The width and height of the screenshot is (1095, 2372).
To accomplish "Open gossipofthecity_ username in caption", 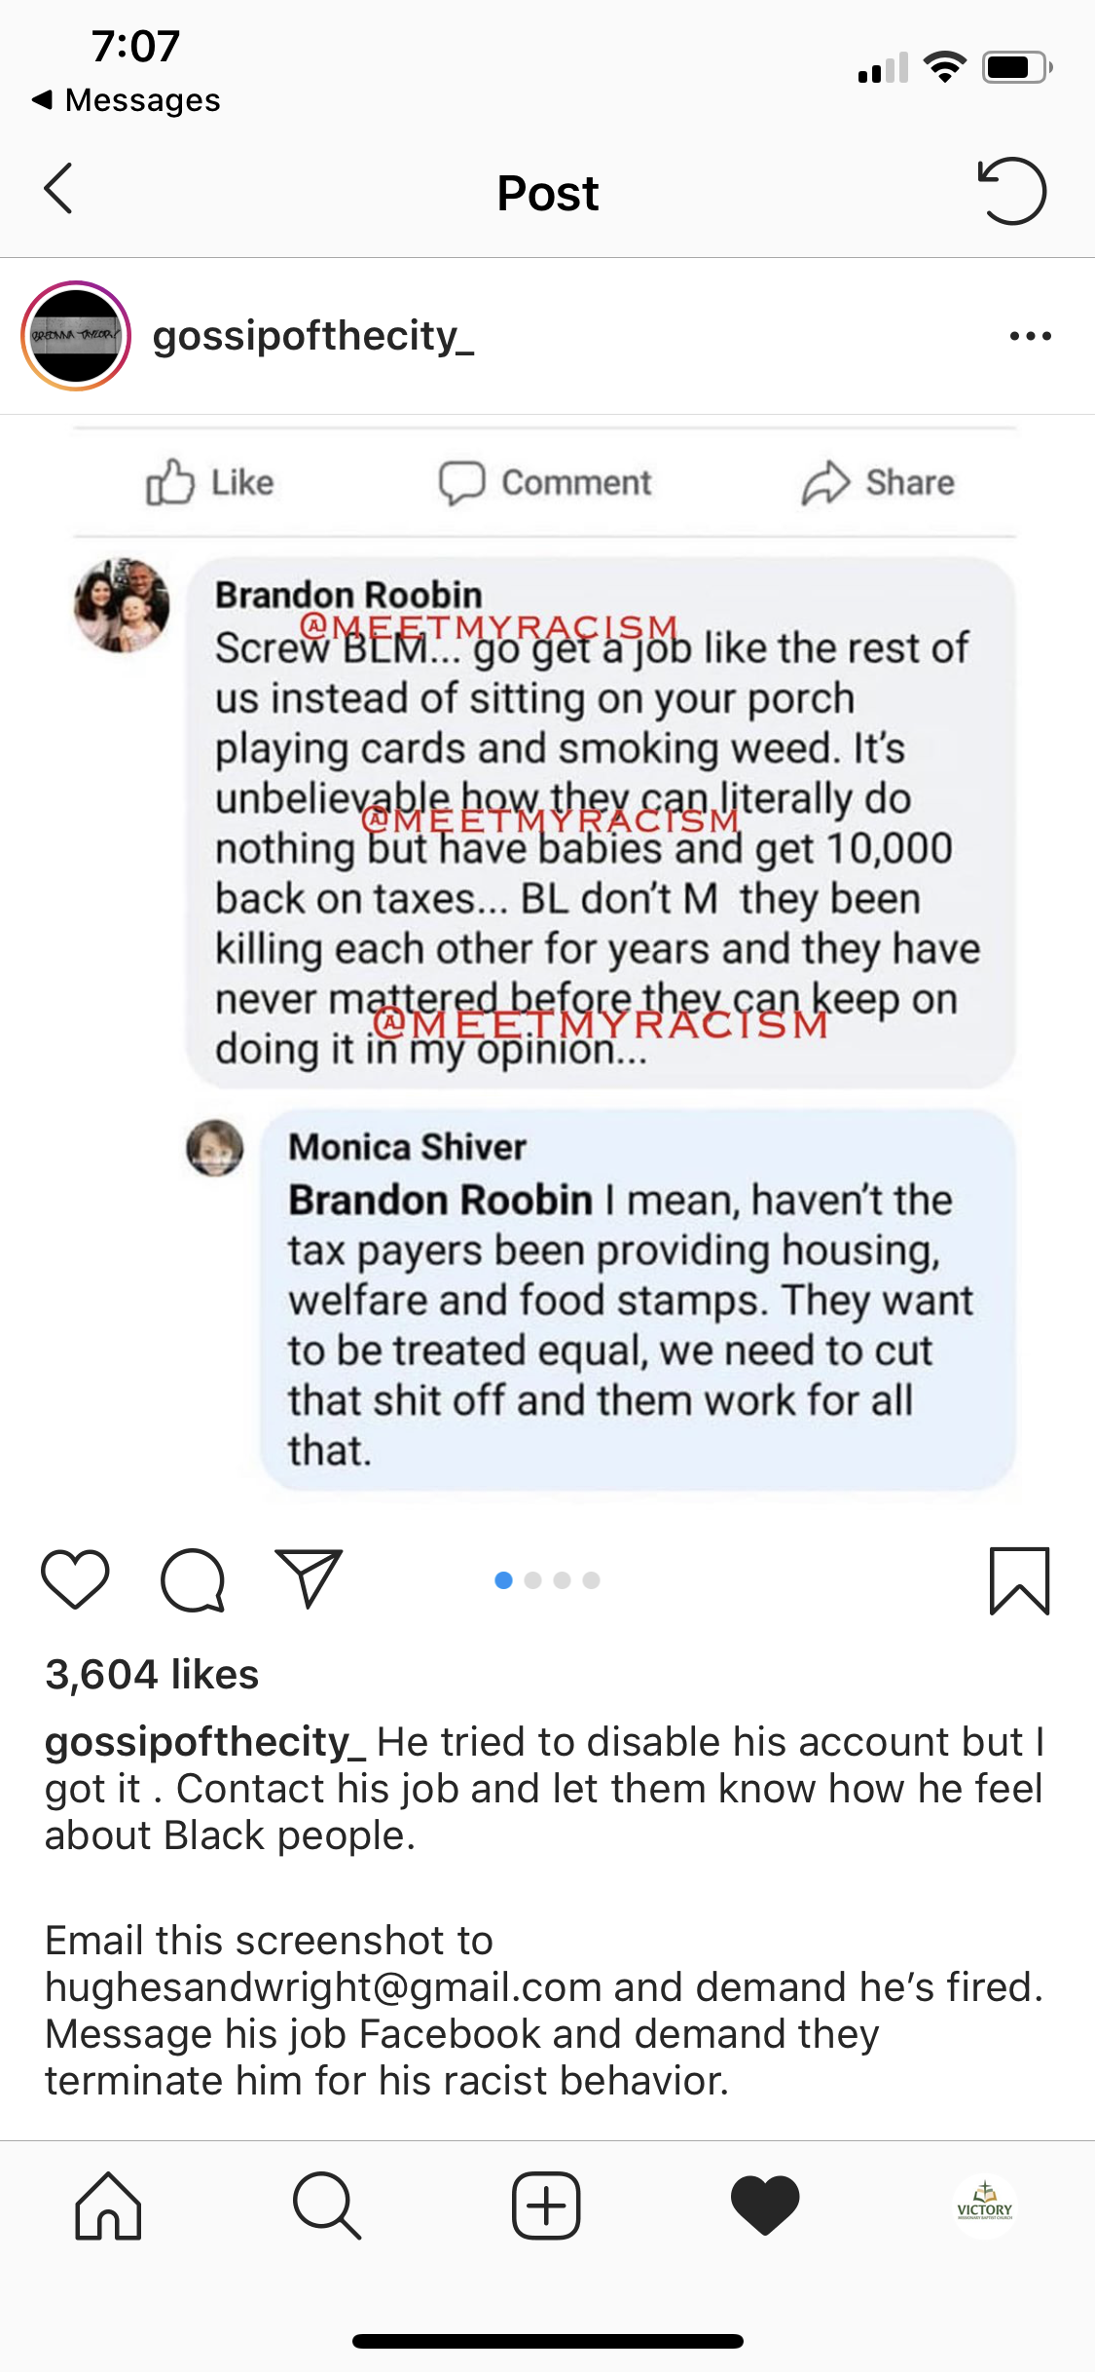I will click(205, 1741).
